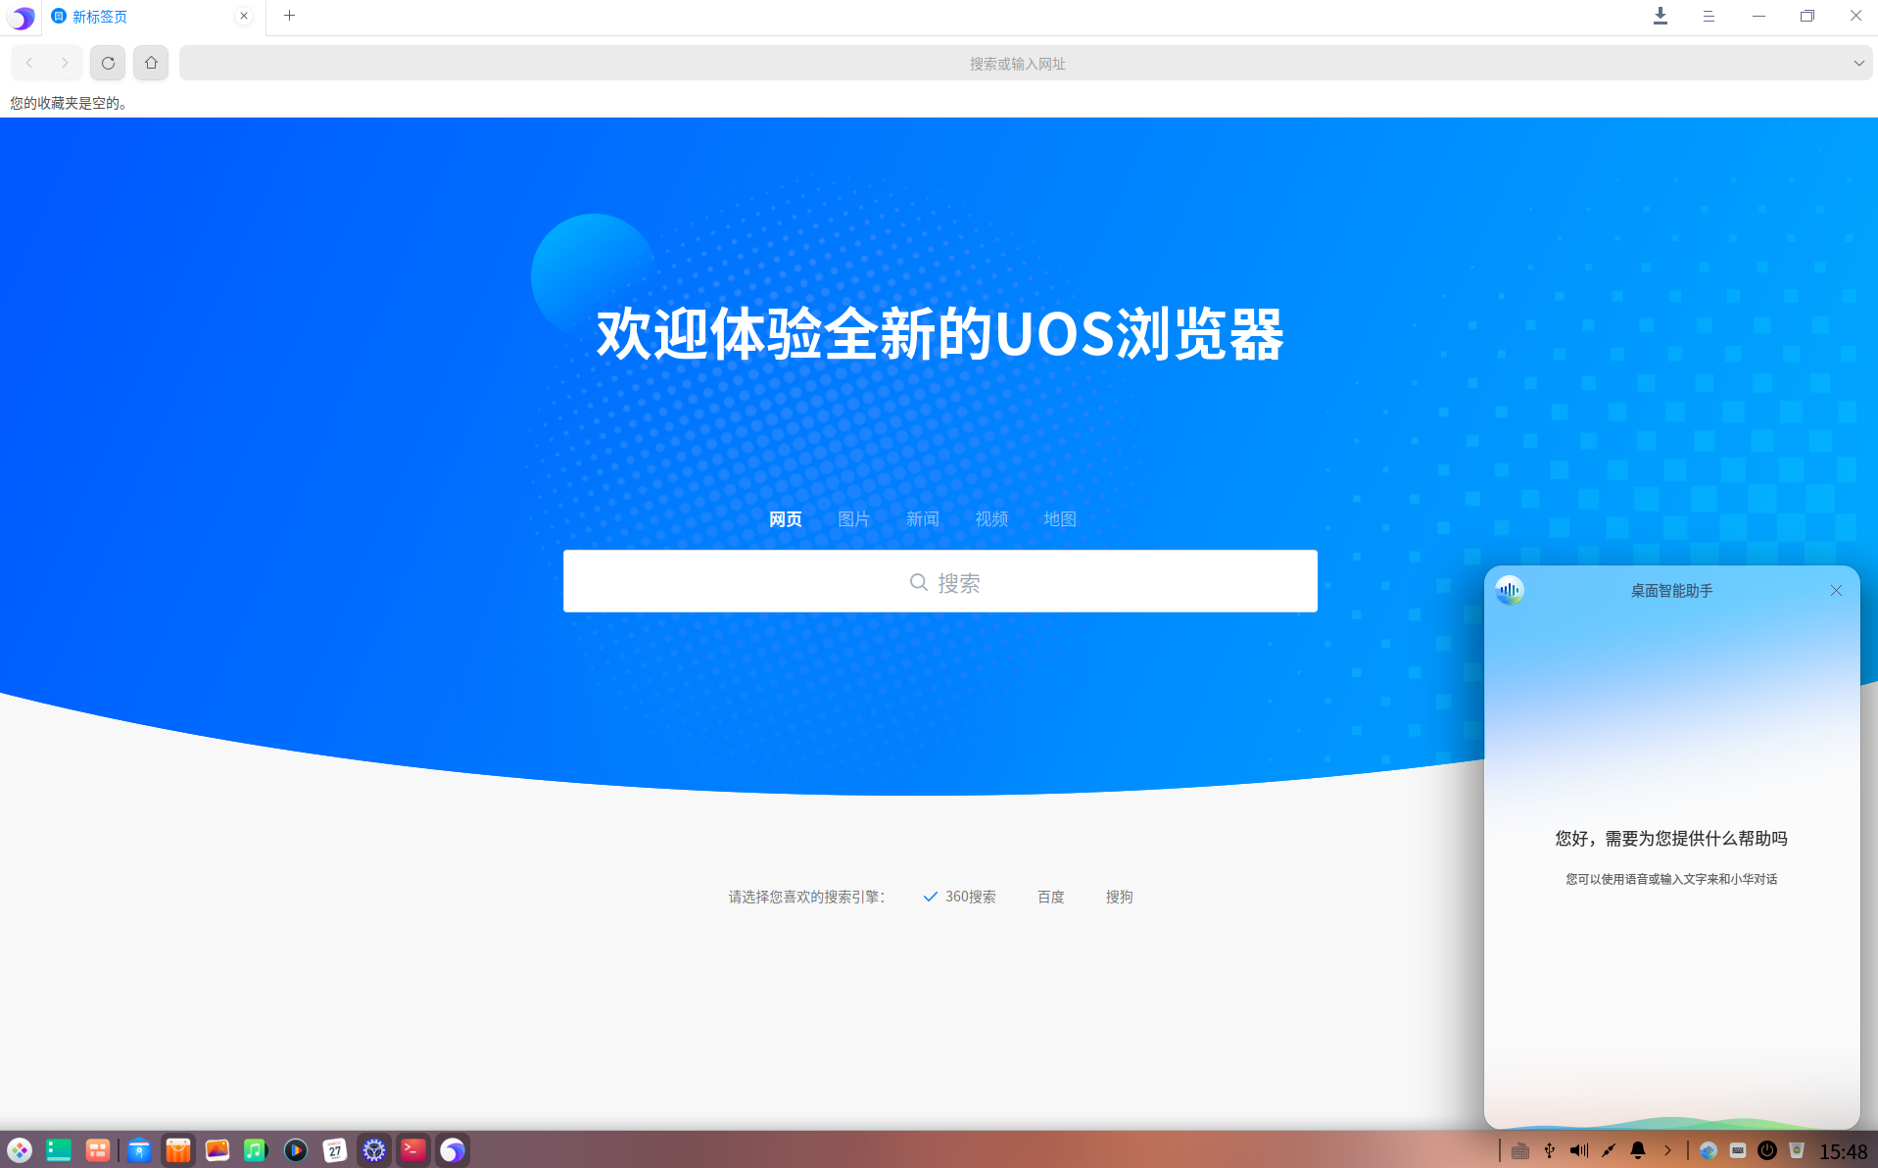Open the file manager in the dock
The image size is (1878, 1168).
tap(139, 1149)
